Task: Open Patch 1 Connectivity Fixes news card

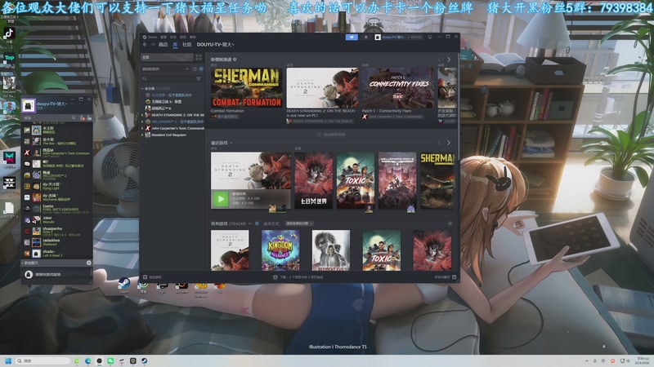Action: pos(397,88)
